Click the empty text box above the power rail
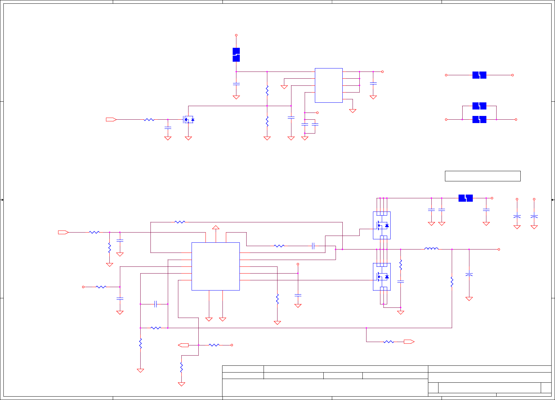This screenshot has width=555, height=400. point(483,176)
